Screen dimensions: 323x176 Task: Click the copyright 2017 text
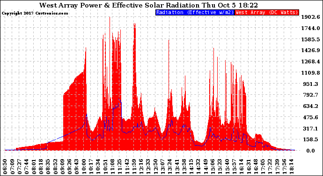(x=35, y=13)
